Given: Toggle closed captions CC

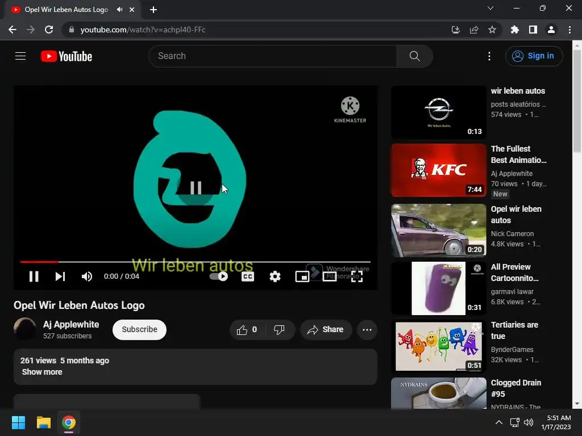Looking at the screenshot, I should click(248, 276).
